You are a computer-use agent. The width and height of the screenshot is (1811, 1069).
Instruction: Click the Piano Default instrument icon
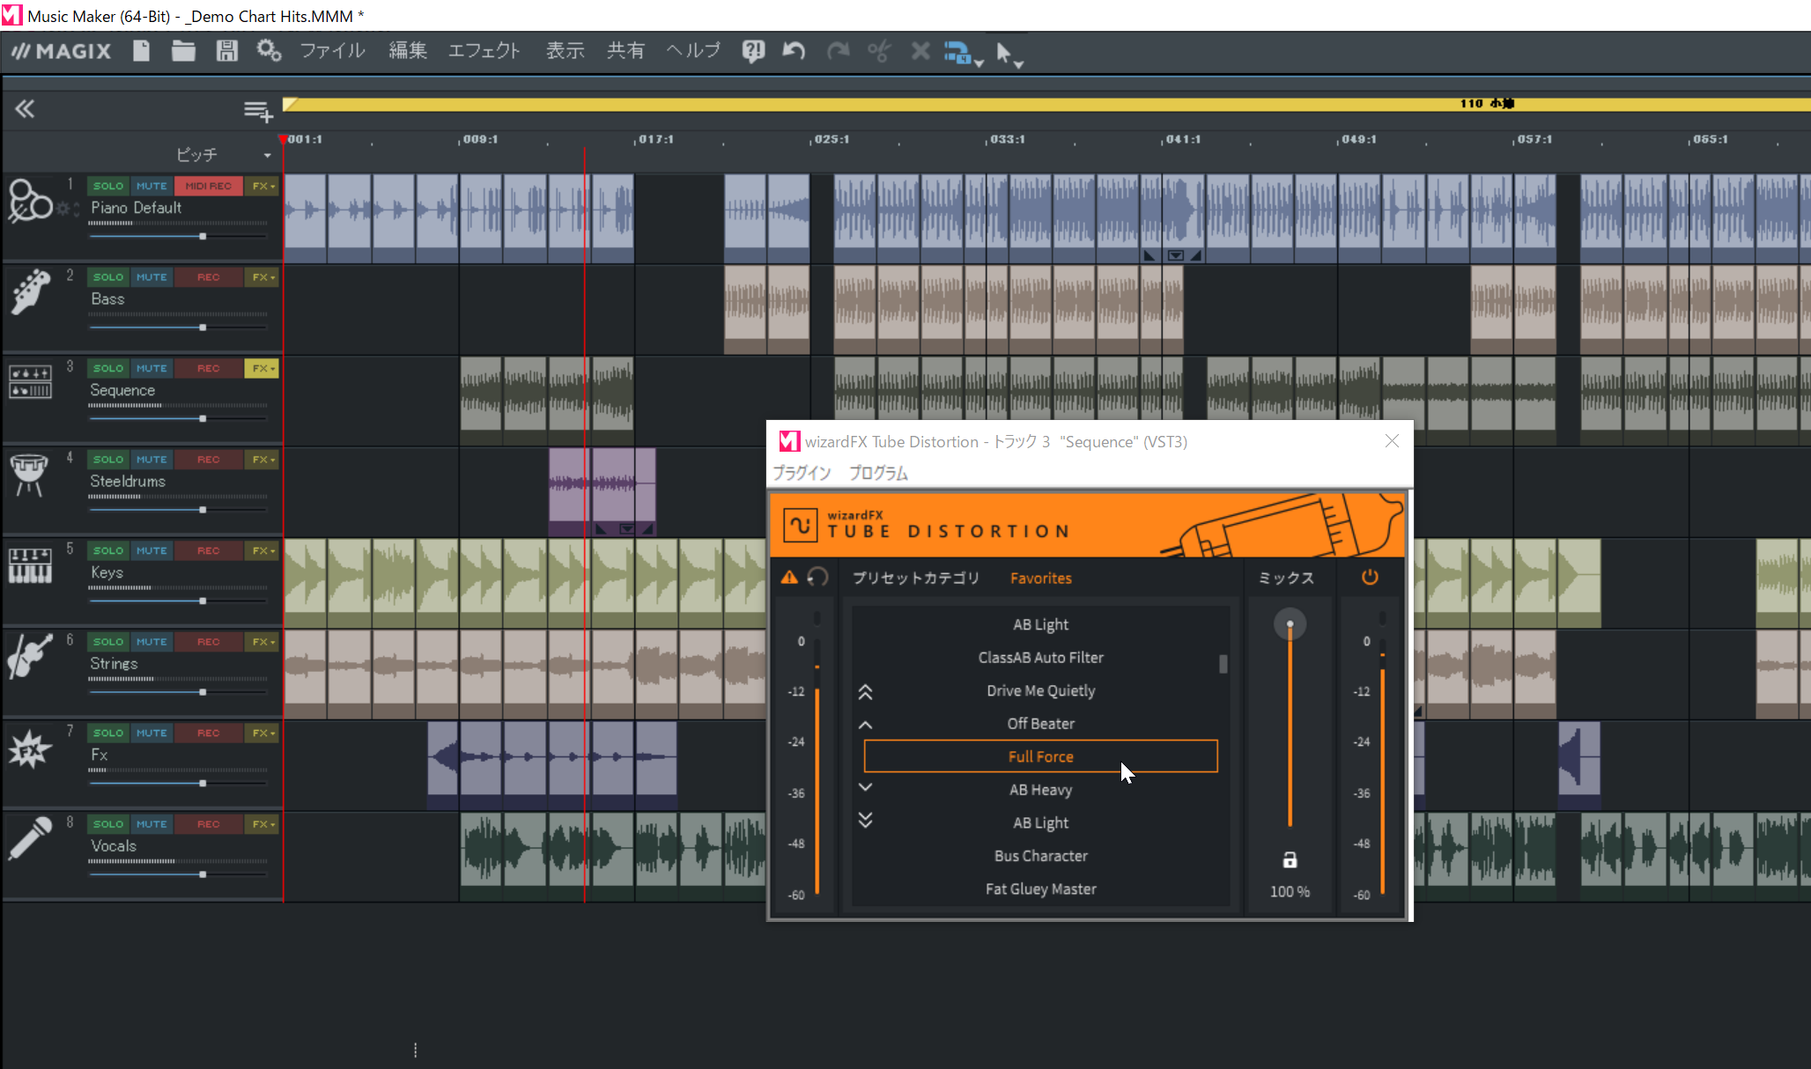(x=30, y=201)
